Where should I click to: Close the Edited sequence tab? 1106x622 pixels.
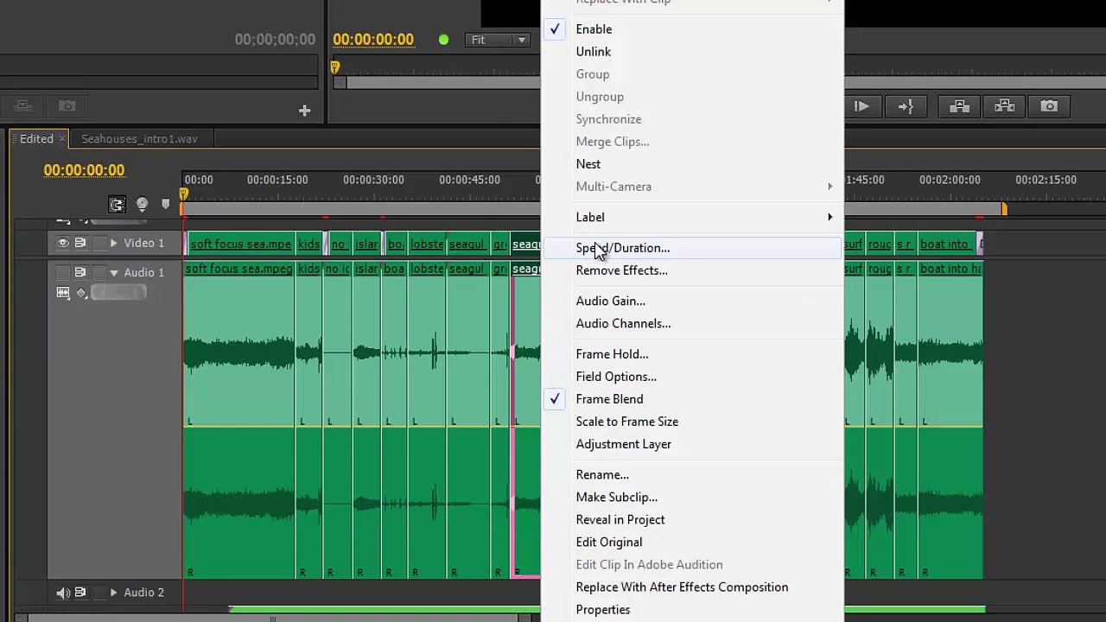[62, 139]
